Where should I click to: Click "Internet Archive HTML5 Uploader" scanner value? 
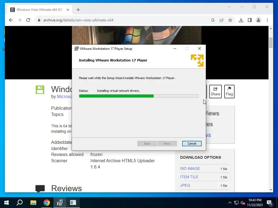(122, 161)
